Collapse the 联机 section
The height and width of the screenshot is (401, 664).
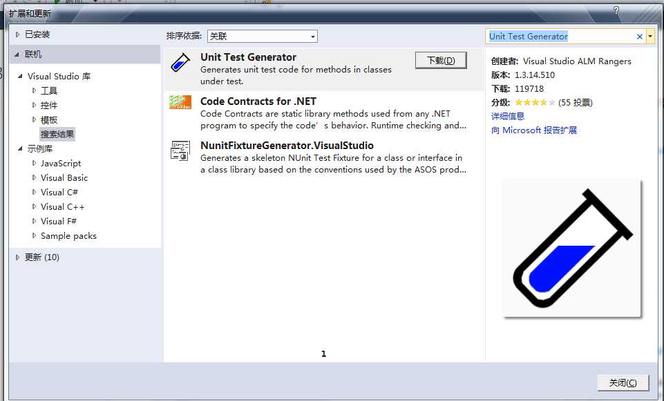coord(17,54)
